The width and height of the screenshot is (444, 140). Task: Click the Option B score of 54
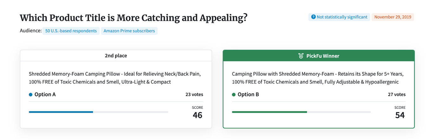(x=400, y=115)
